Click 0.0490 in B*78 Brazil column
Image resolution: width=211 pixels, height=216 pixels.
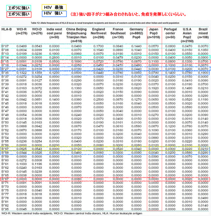coord(203,198)
